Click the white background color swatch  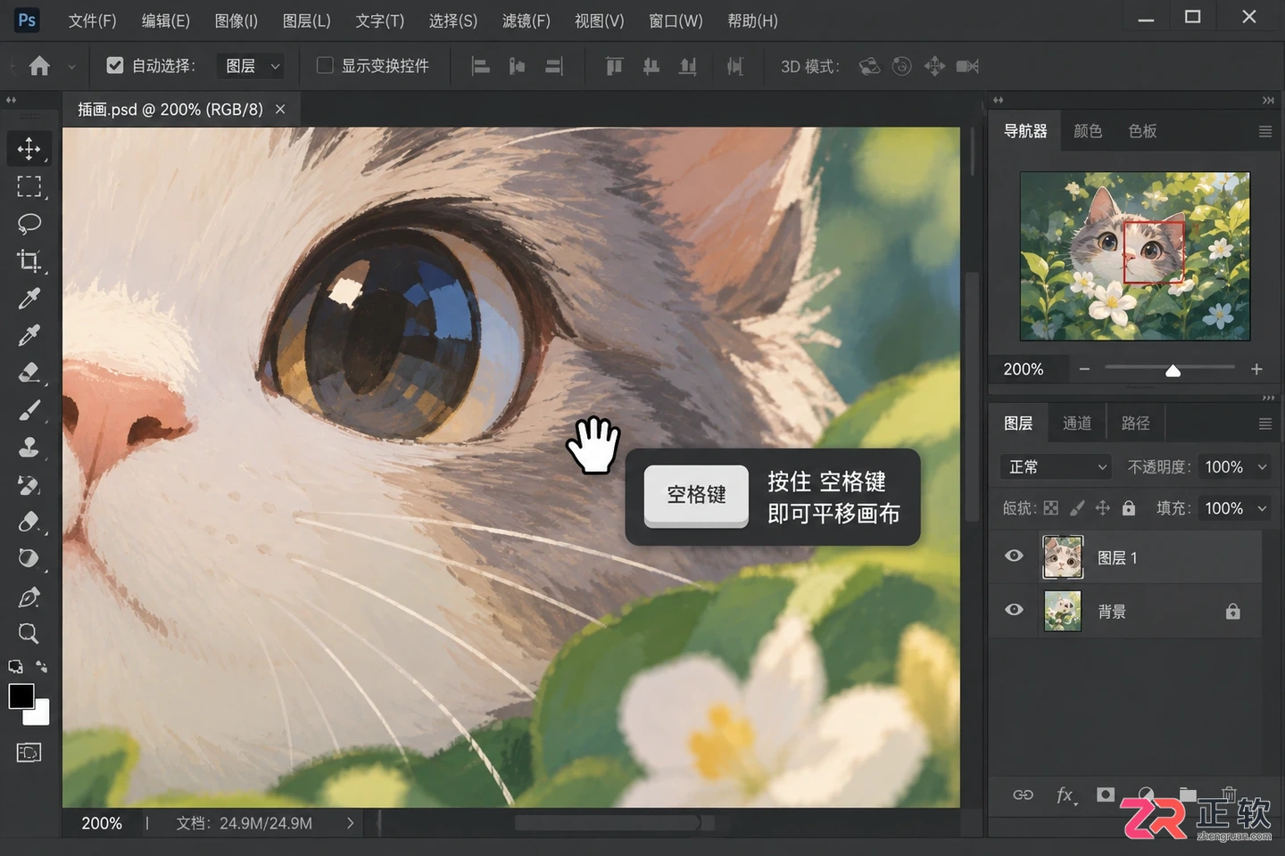(40, 715)
